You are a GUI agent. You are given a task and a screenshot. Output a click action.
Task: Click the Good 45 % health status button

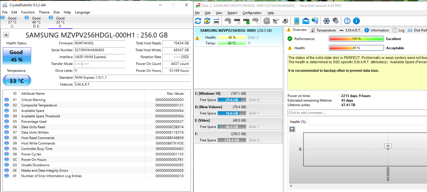17,56
